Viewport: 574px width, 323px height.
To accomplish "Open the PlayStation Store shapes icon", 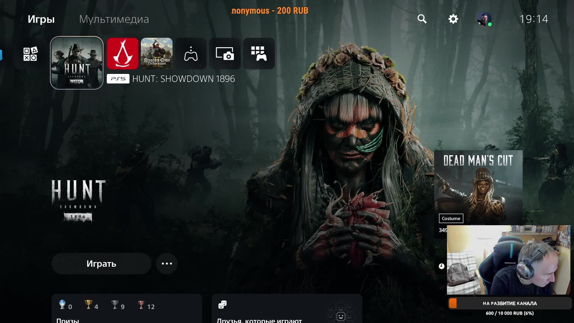I will (30, 54).
